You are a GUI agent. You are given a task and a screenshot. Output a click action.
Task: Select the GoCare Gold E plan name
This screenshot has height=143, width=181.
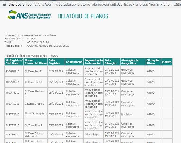click(x=34, y=82)
